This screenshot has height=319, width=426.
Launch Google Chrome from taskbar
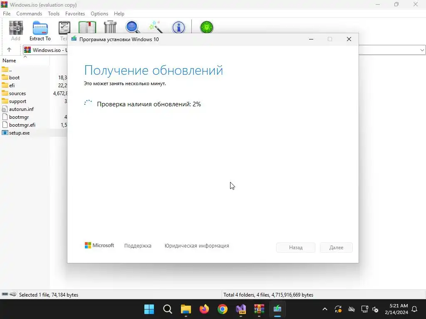(x=223, y=309)
